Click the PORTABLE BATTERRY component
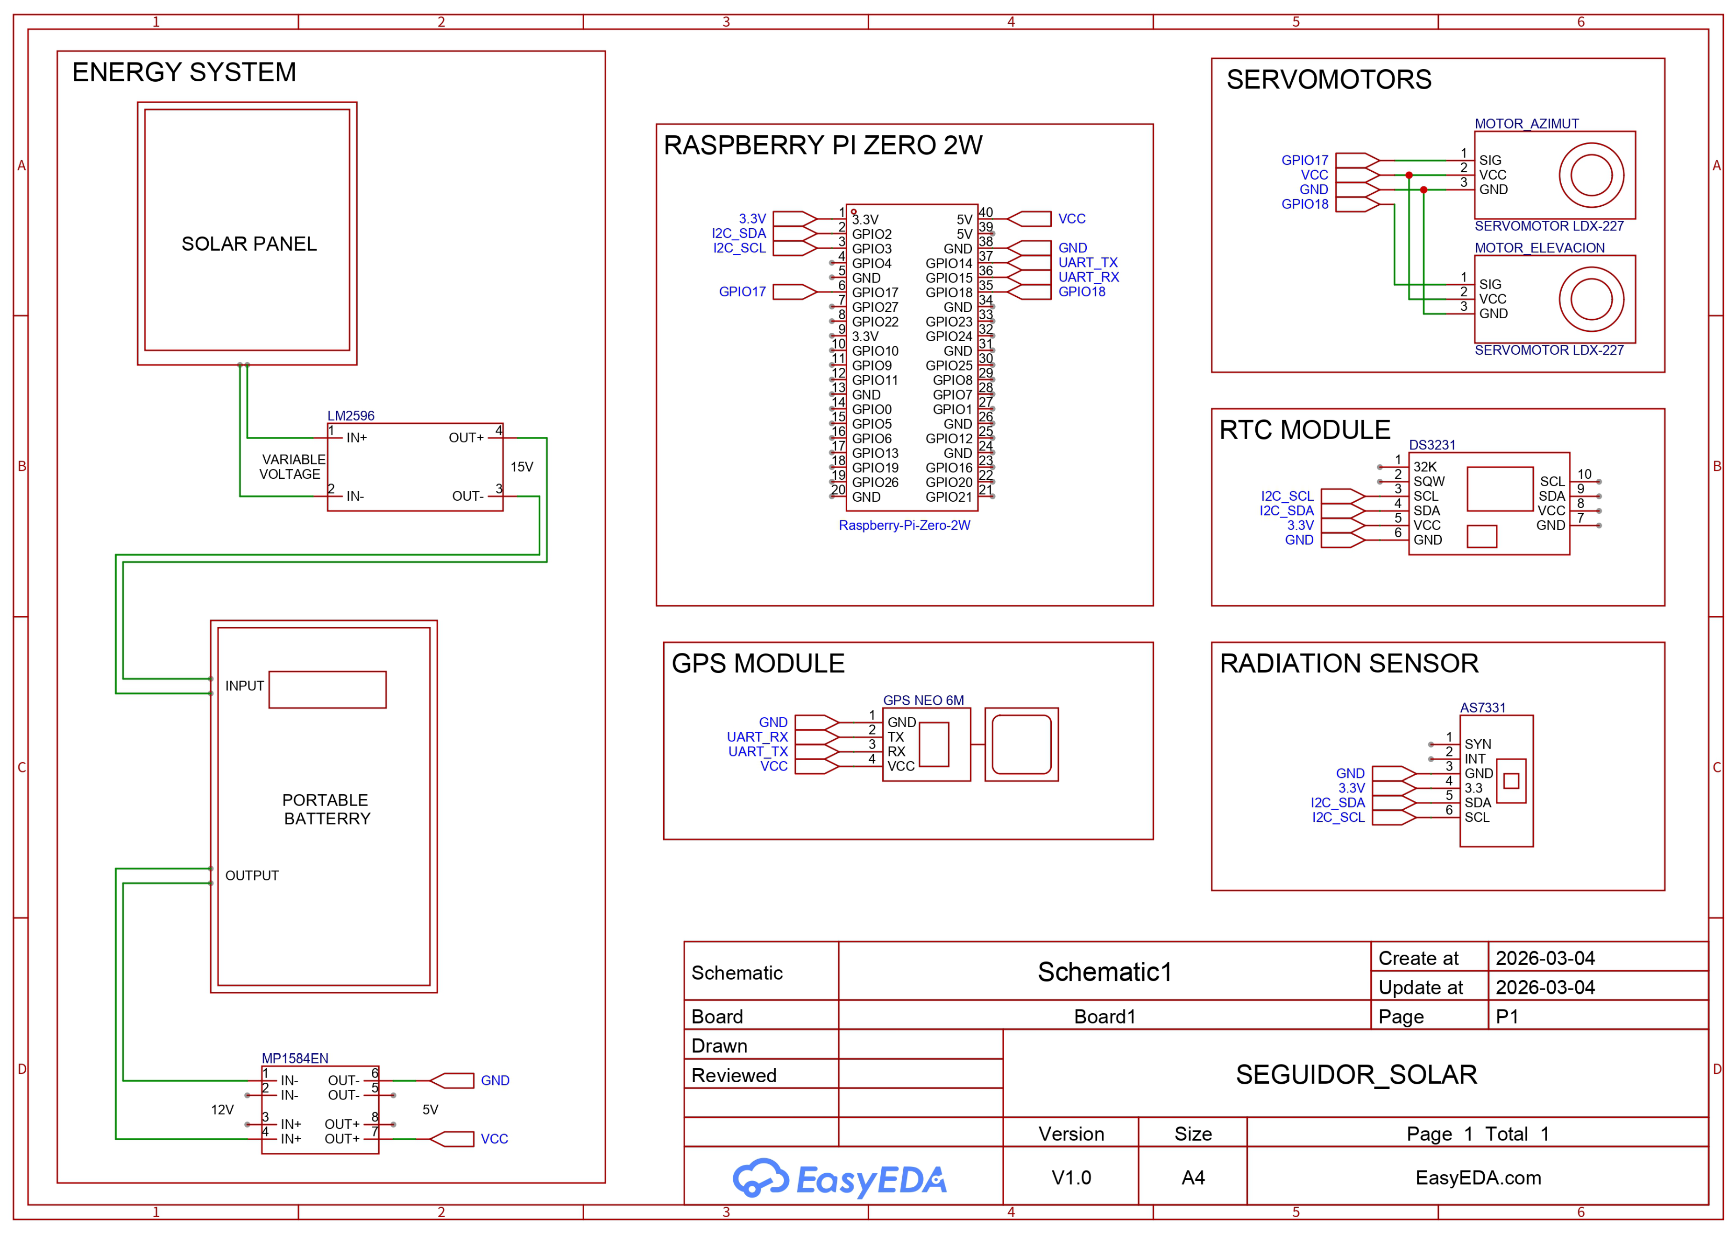Image resolution: width=1735 pixels, height=1233 pixels. click(x=324, y=806)
